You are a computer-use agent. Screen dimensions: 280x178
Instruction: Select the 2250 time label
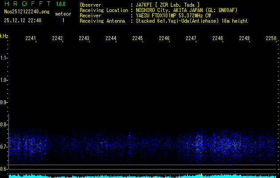point(271,39)
